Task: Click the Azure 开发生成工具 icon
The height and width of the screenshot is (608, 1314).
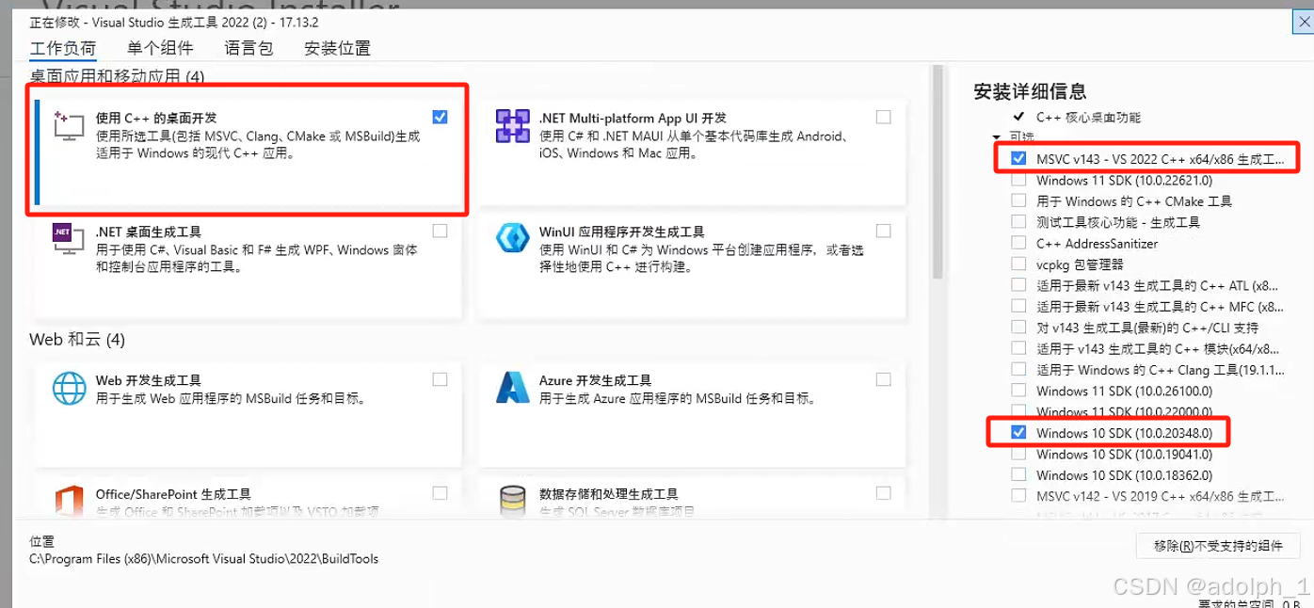Action: 513,388
